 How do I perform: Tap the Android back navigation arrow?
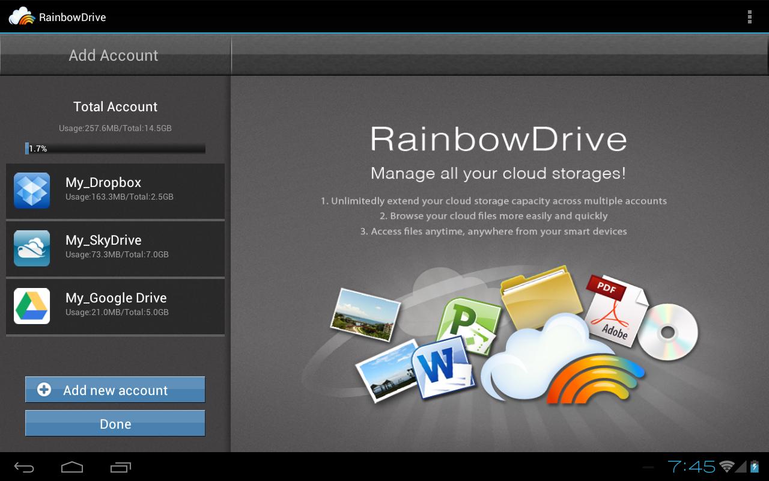point(24,467)
